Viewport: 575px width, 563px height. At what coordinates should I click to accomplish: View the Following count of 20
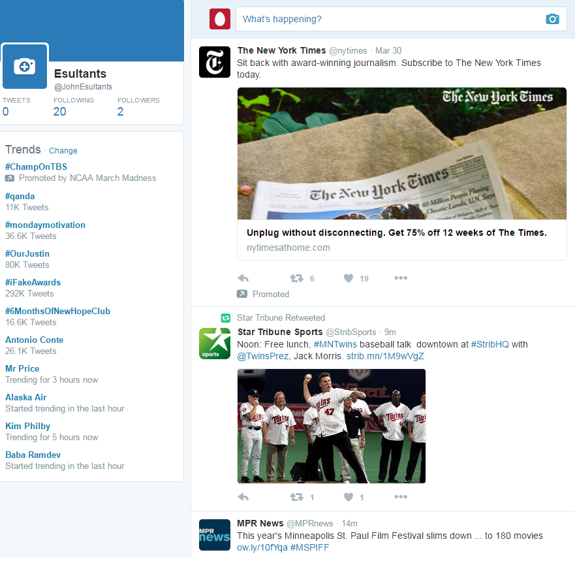point(60,112)
